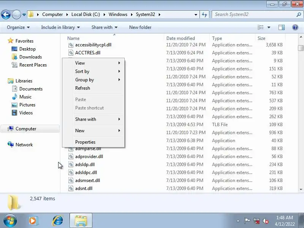Open the Documents library
This screenshot has height=228, width=304.
(x=31, y=89)
